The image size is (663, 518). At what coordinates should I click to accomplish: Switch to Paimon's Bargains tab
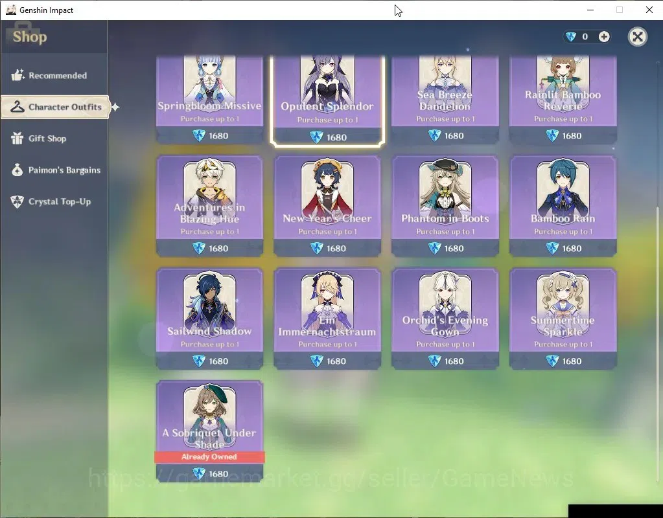[54, 170]
